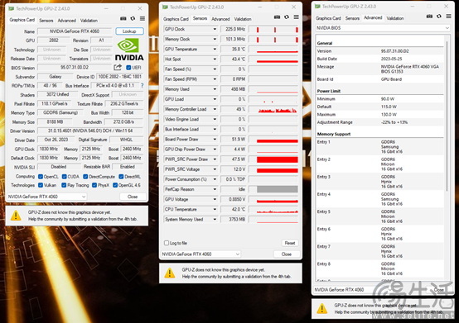Open GPU selector dropdown in Sensors window
459x323 pixels.
[201, 254]
